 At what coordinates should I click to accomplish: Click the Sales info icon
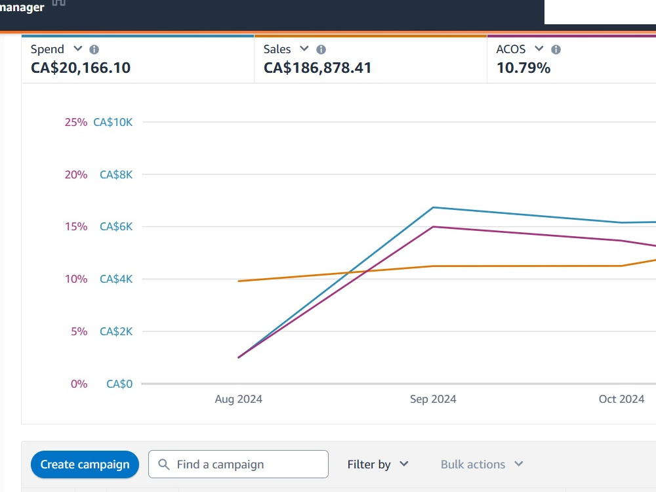(321, 50)
